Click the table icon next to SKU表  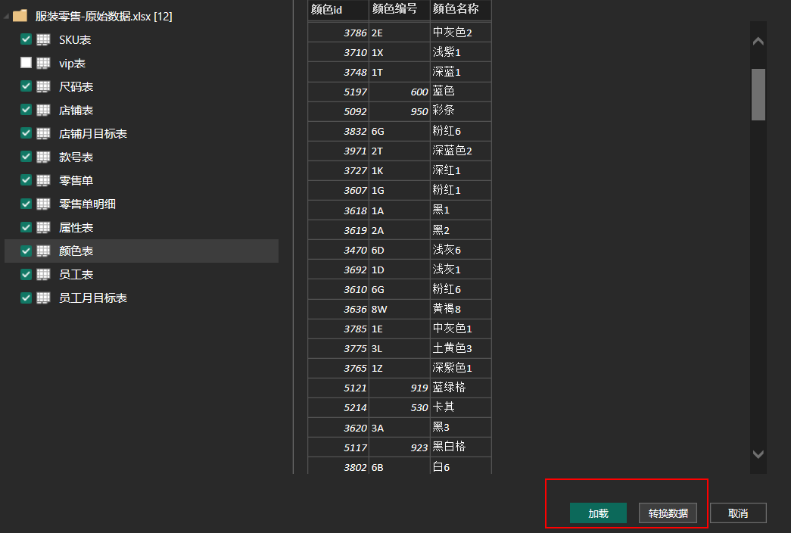[43, 39]
